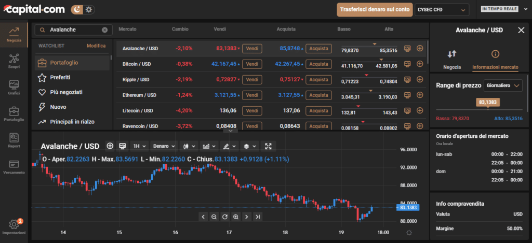
Task: Open the candlestick chart type dropdown
Action: click(x=189, y=146)
